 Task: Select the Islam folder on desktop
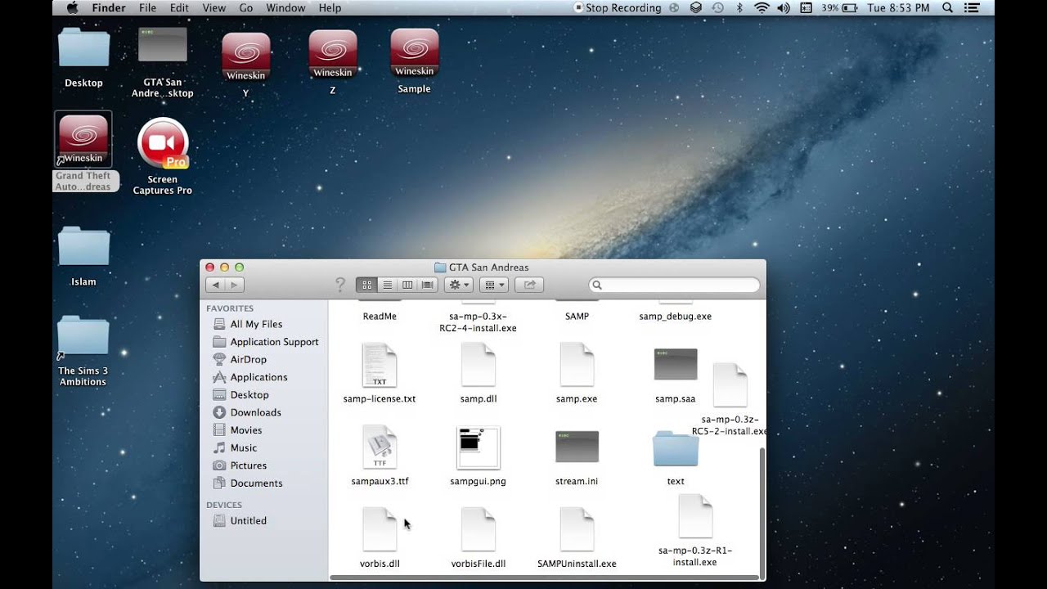pos(83,246)
